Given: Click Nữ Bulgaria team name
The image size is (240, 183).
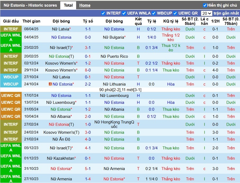Looking at the screenshot, I should 113,37.
